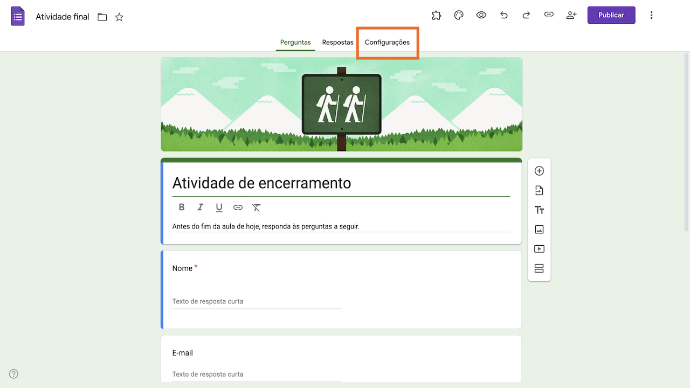Publish the form with Publicar
The image size is (690, 388).
click(x=611, y=15)
